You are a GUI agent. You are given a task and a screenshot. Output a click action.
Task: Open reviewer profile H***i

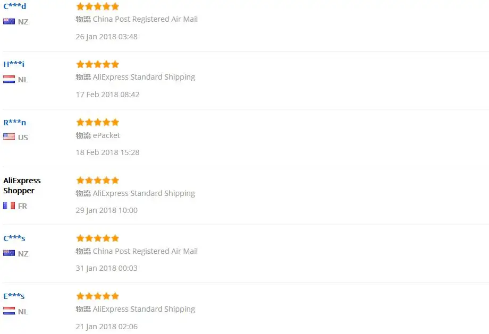click(14, 64)
